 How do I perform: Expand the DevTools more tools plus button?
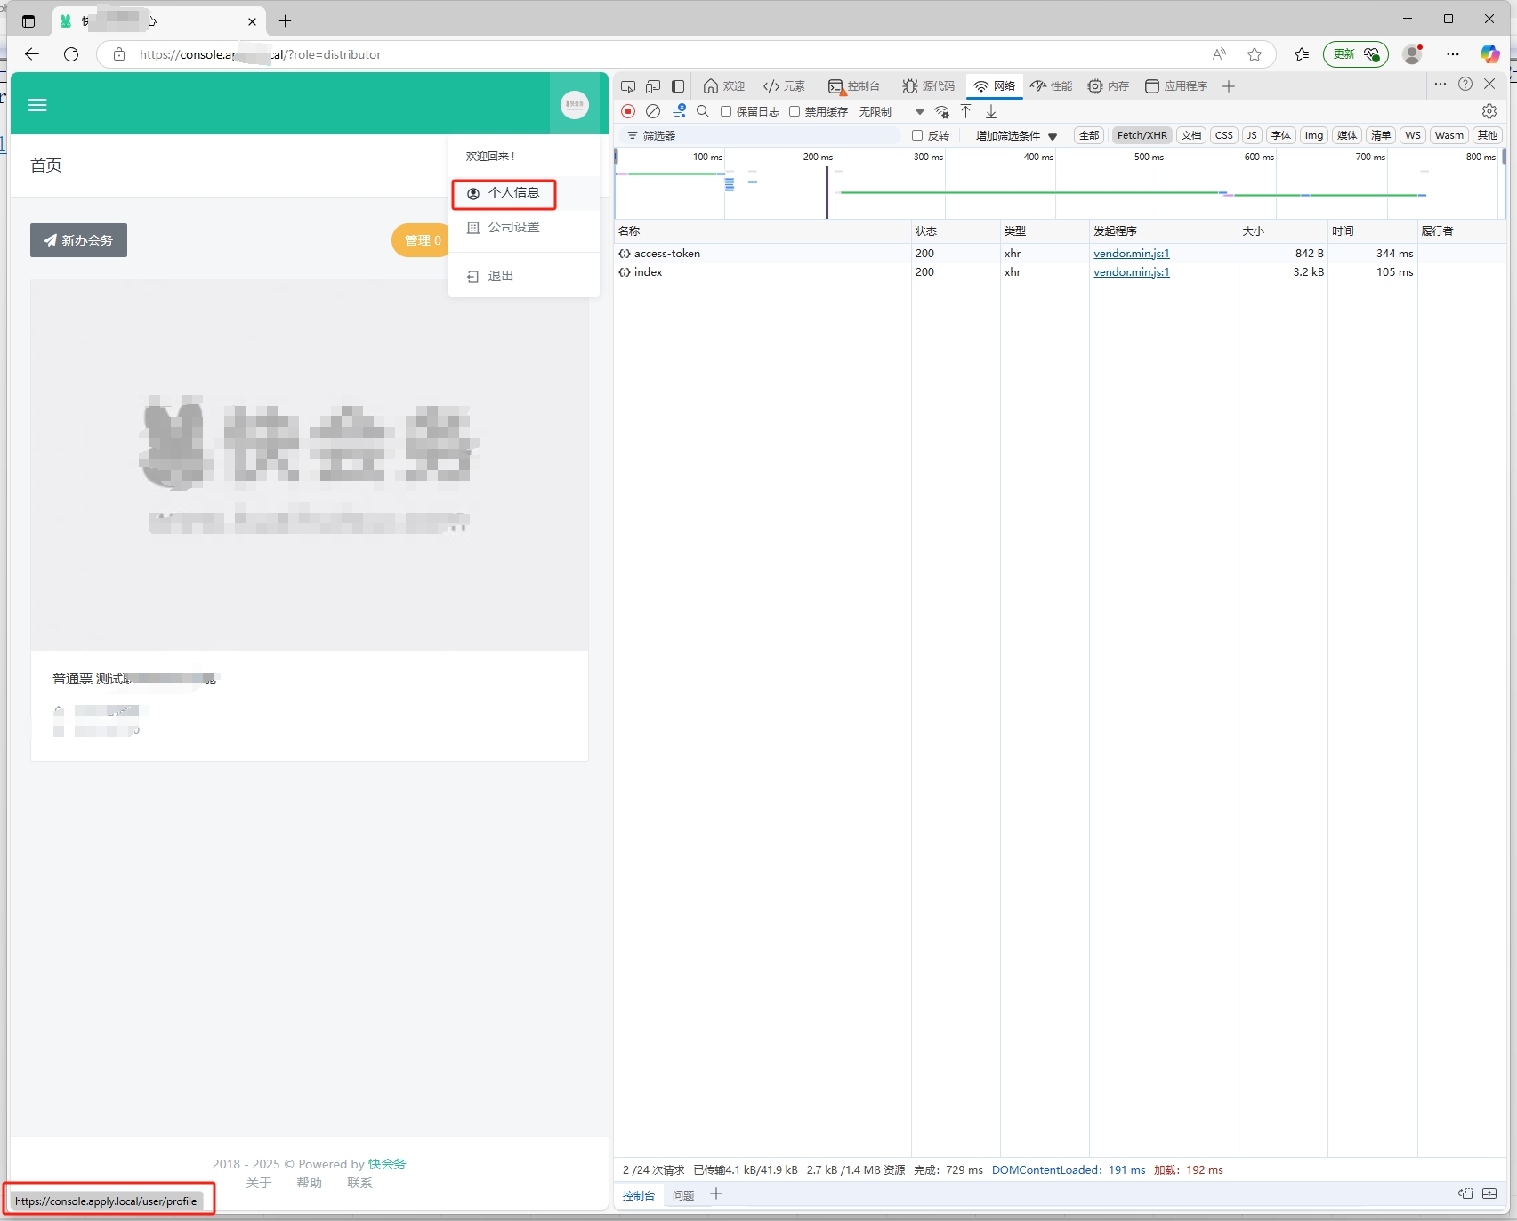pyautogui.click(x=1229, y=86)
